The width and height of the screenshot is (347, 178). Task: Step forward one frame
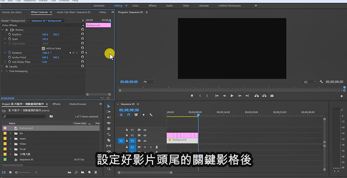(x=240, y=96)
